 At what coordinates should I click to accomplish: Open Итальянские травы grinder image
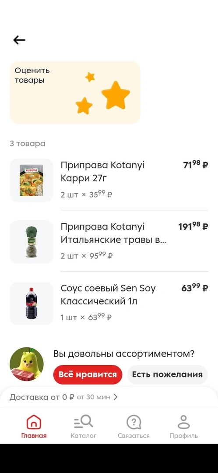[x=32, y=242]
